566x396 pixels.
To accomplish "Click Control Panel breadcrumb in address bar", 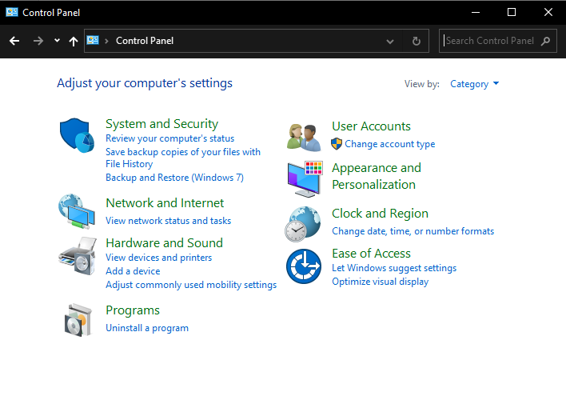I will tap(145, 41).
